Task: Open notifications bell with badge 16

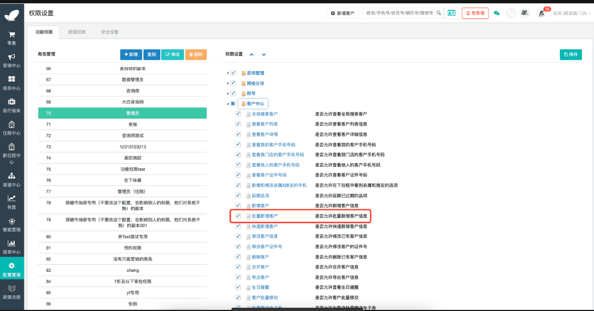Action: [x=541, y=13]
